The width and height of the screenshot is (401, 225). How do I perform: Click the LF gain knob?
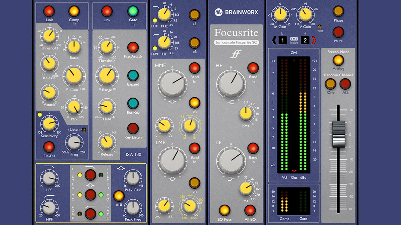tap(231, 160)
